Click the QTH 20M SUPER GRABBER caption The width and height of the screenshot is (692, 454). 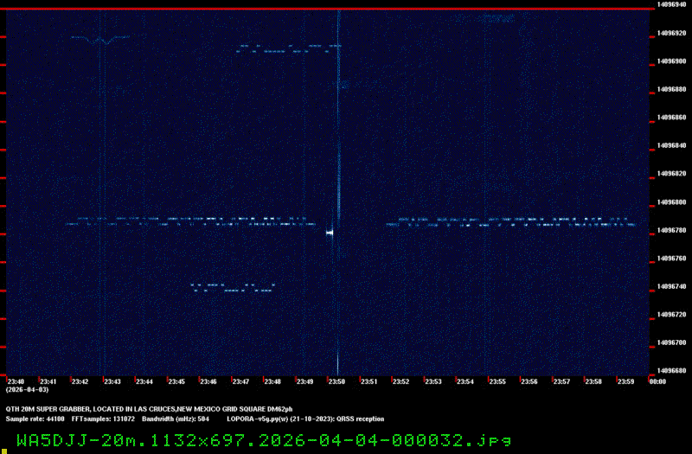click(150, 408)
